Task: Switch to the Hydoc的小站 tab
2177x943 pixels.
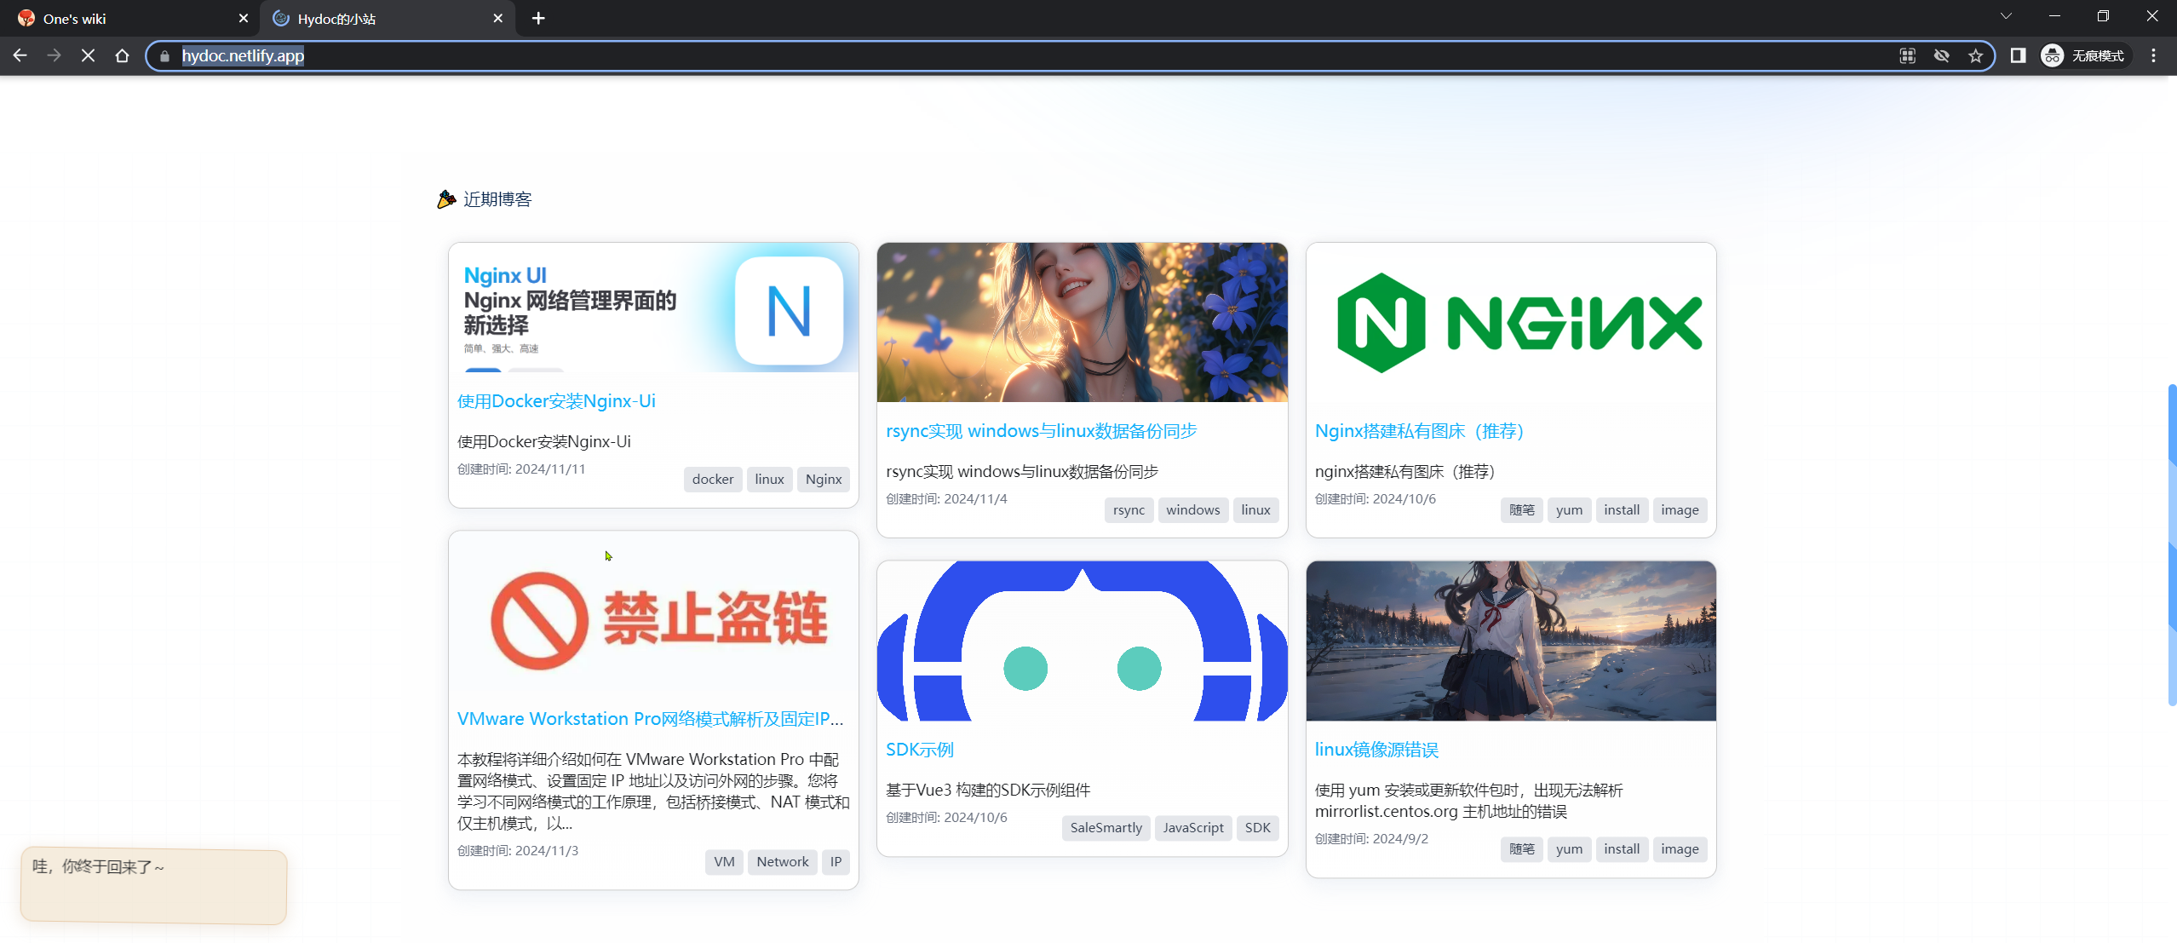Action: [x=388, y=19]
